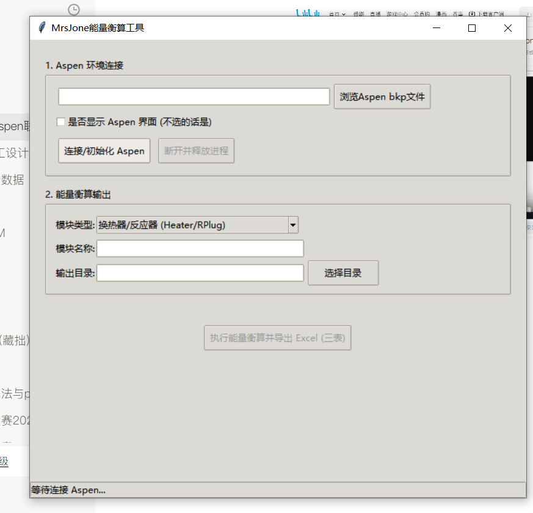This screenshot has height=513, width=533.
Task: Minimize the MrsJone能量衡算工具 window
Action: (x=437, y=28)
